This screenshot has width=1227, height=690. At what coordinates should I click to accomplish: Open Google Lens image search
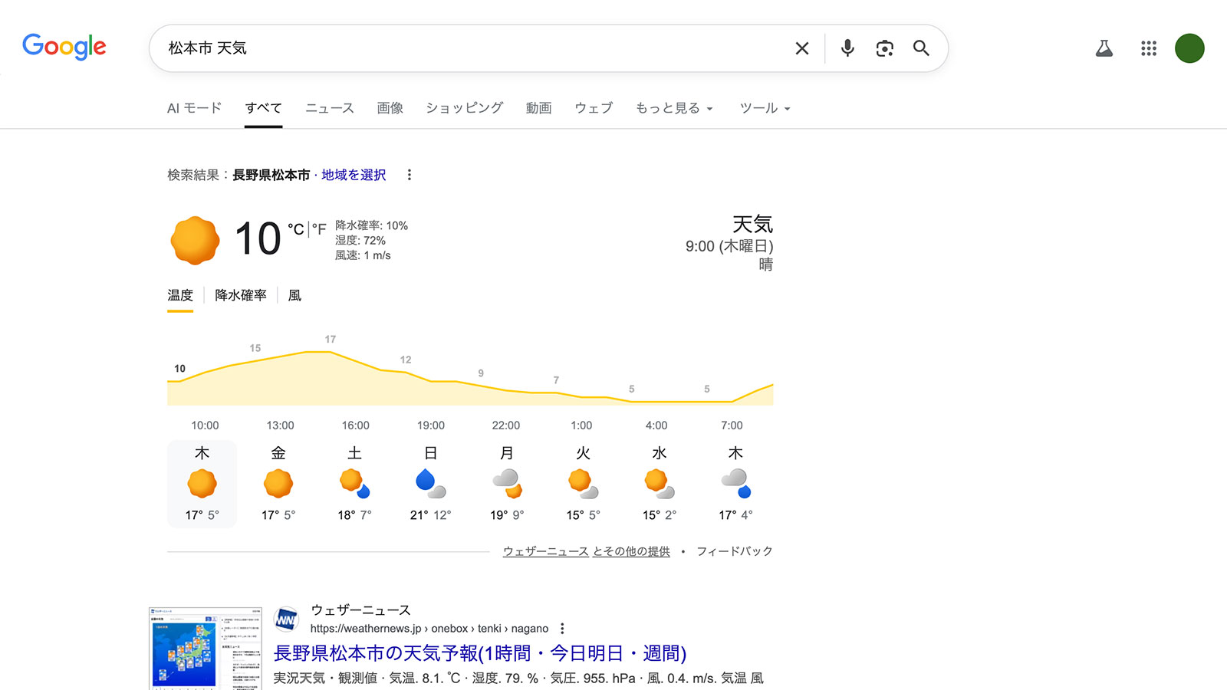884,48
